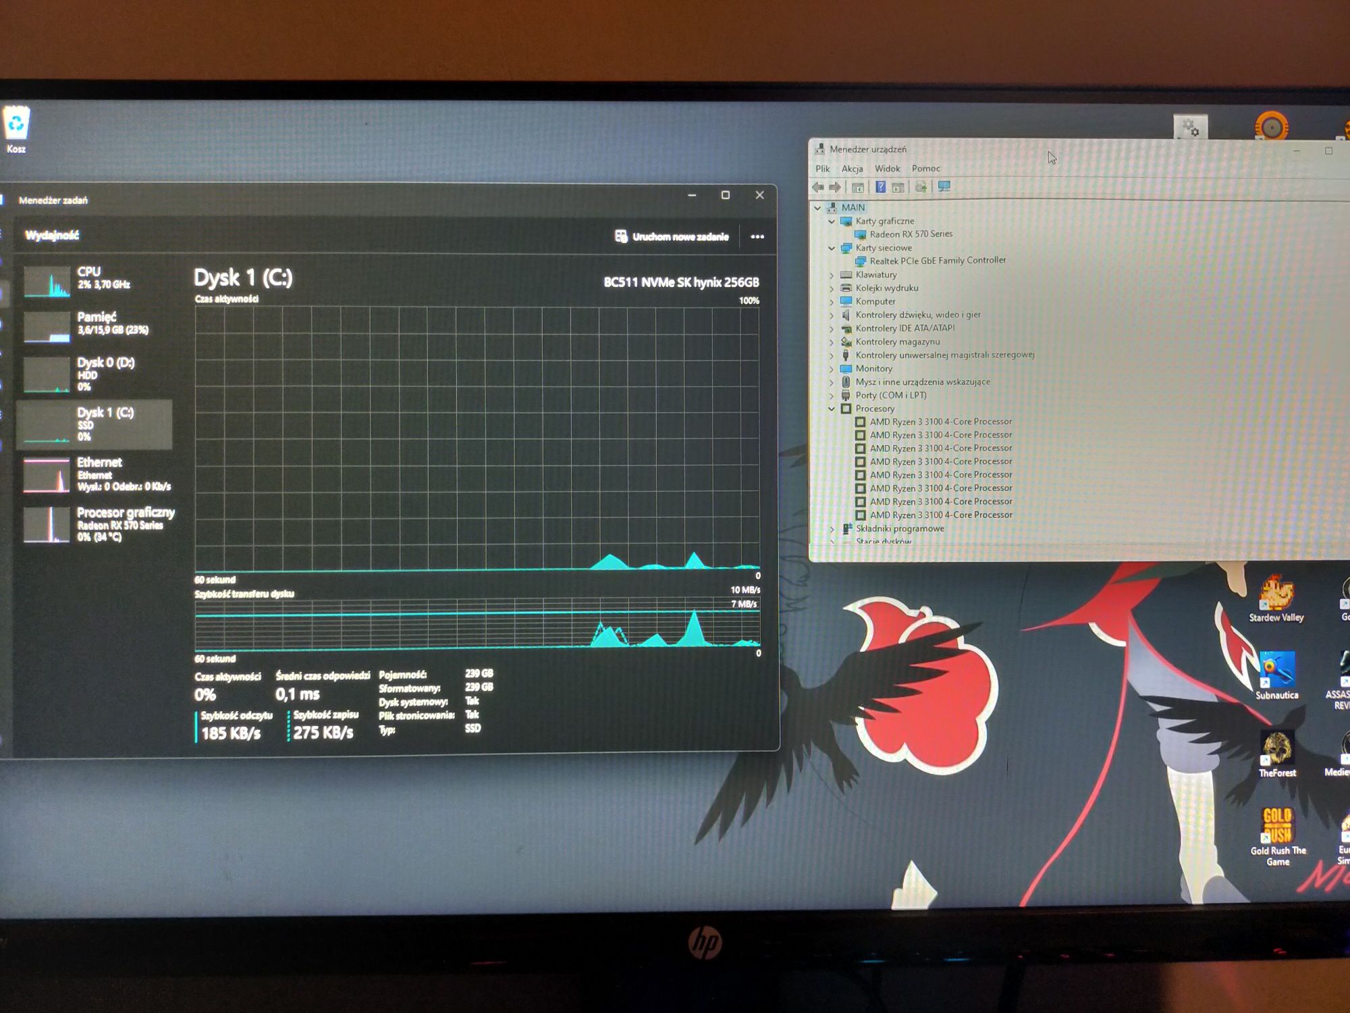Select the last AMD Ryzen 3 3100 processor entry
The height and width of the screenshot is (1013, 1350).
941,515
